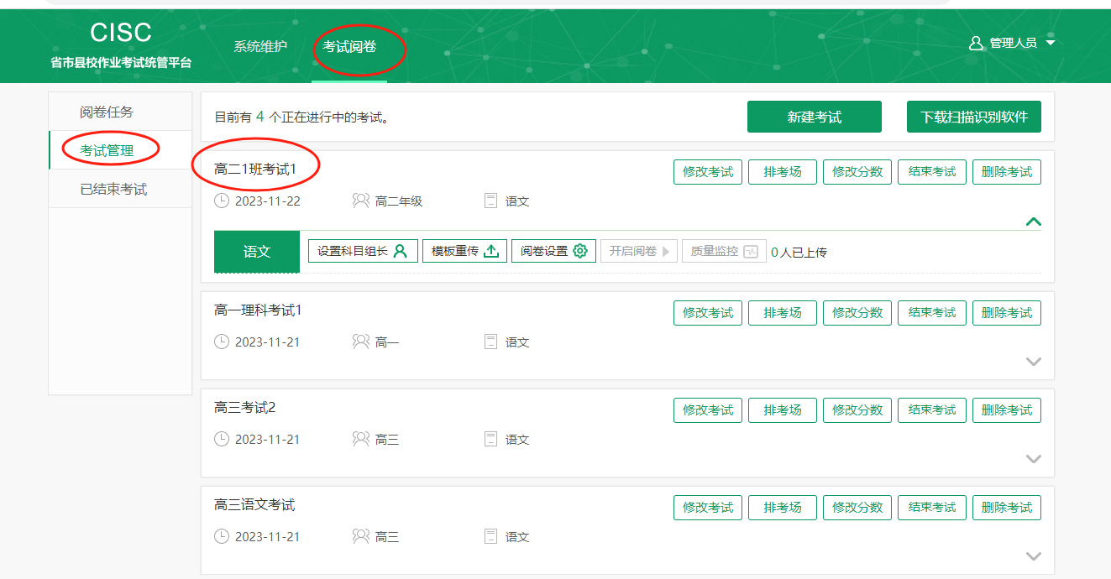Click the 开启阅卷 play arrow icon
1111x579 pixels.
pos(666,251)
